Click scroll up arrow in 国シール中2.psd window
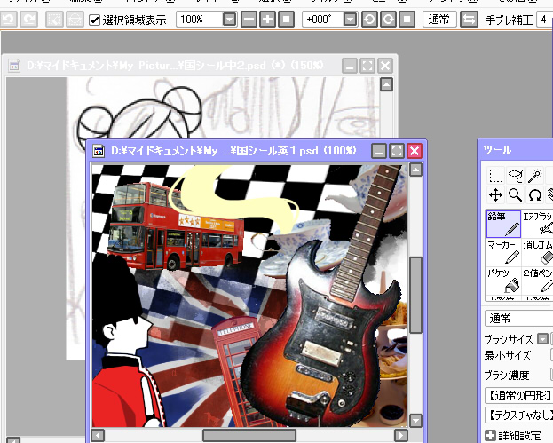This screenshot has width=553, height=443. click(386, 84)
